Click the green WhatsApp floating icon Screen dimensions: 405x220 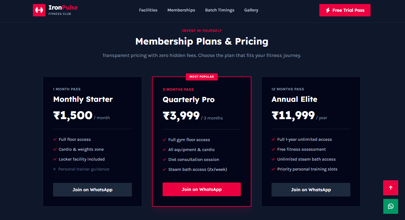point(391,206)
